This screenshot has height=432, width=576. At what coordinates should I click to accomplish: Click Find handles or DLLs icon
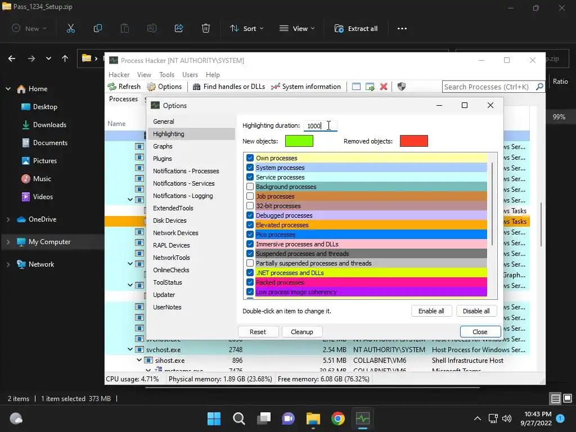[x=196, y=87]
